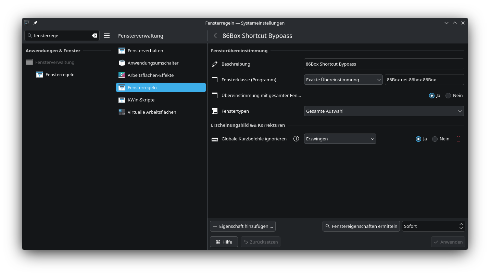The width and height of the screenshot is (490, 276).
Task: Click the window class field 86Box net.86box.86Box
Action: [425, 80]
